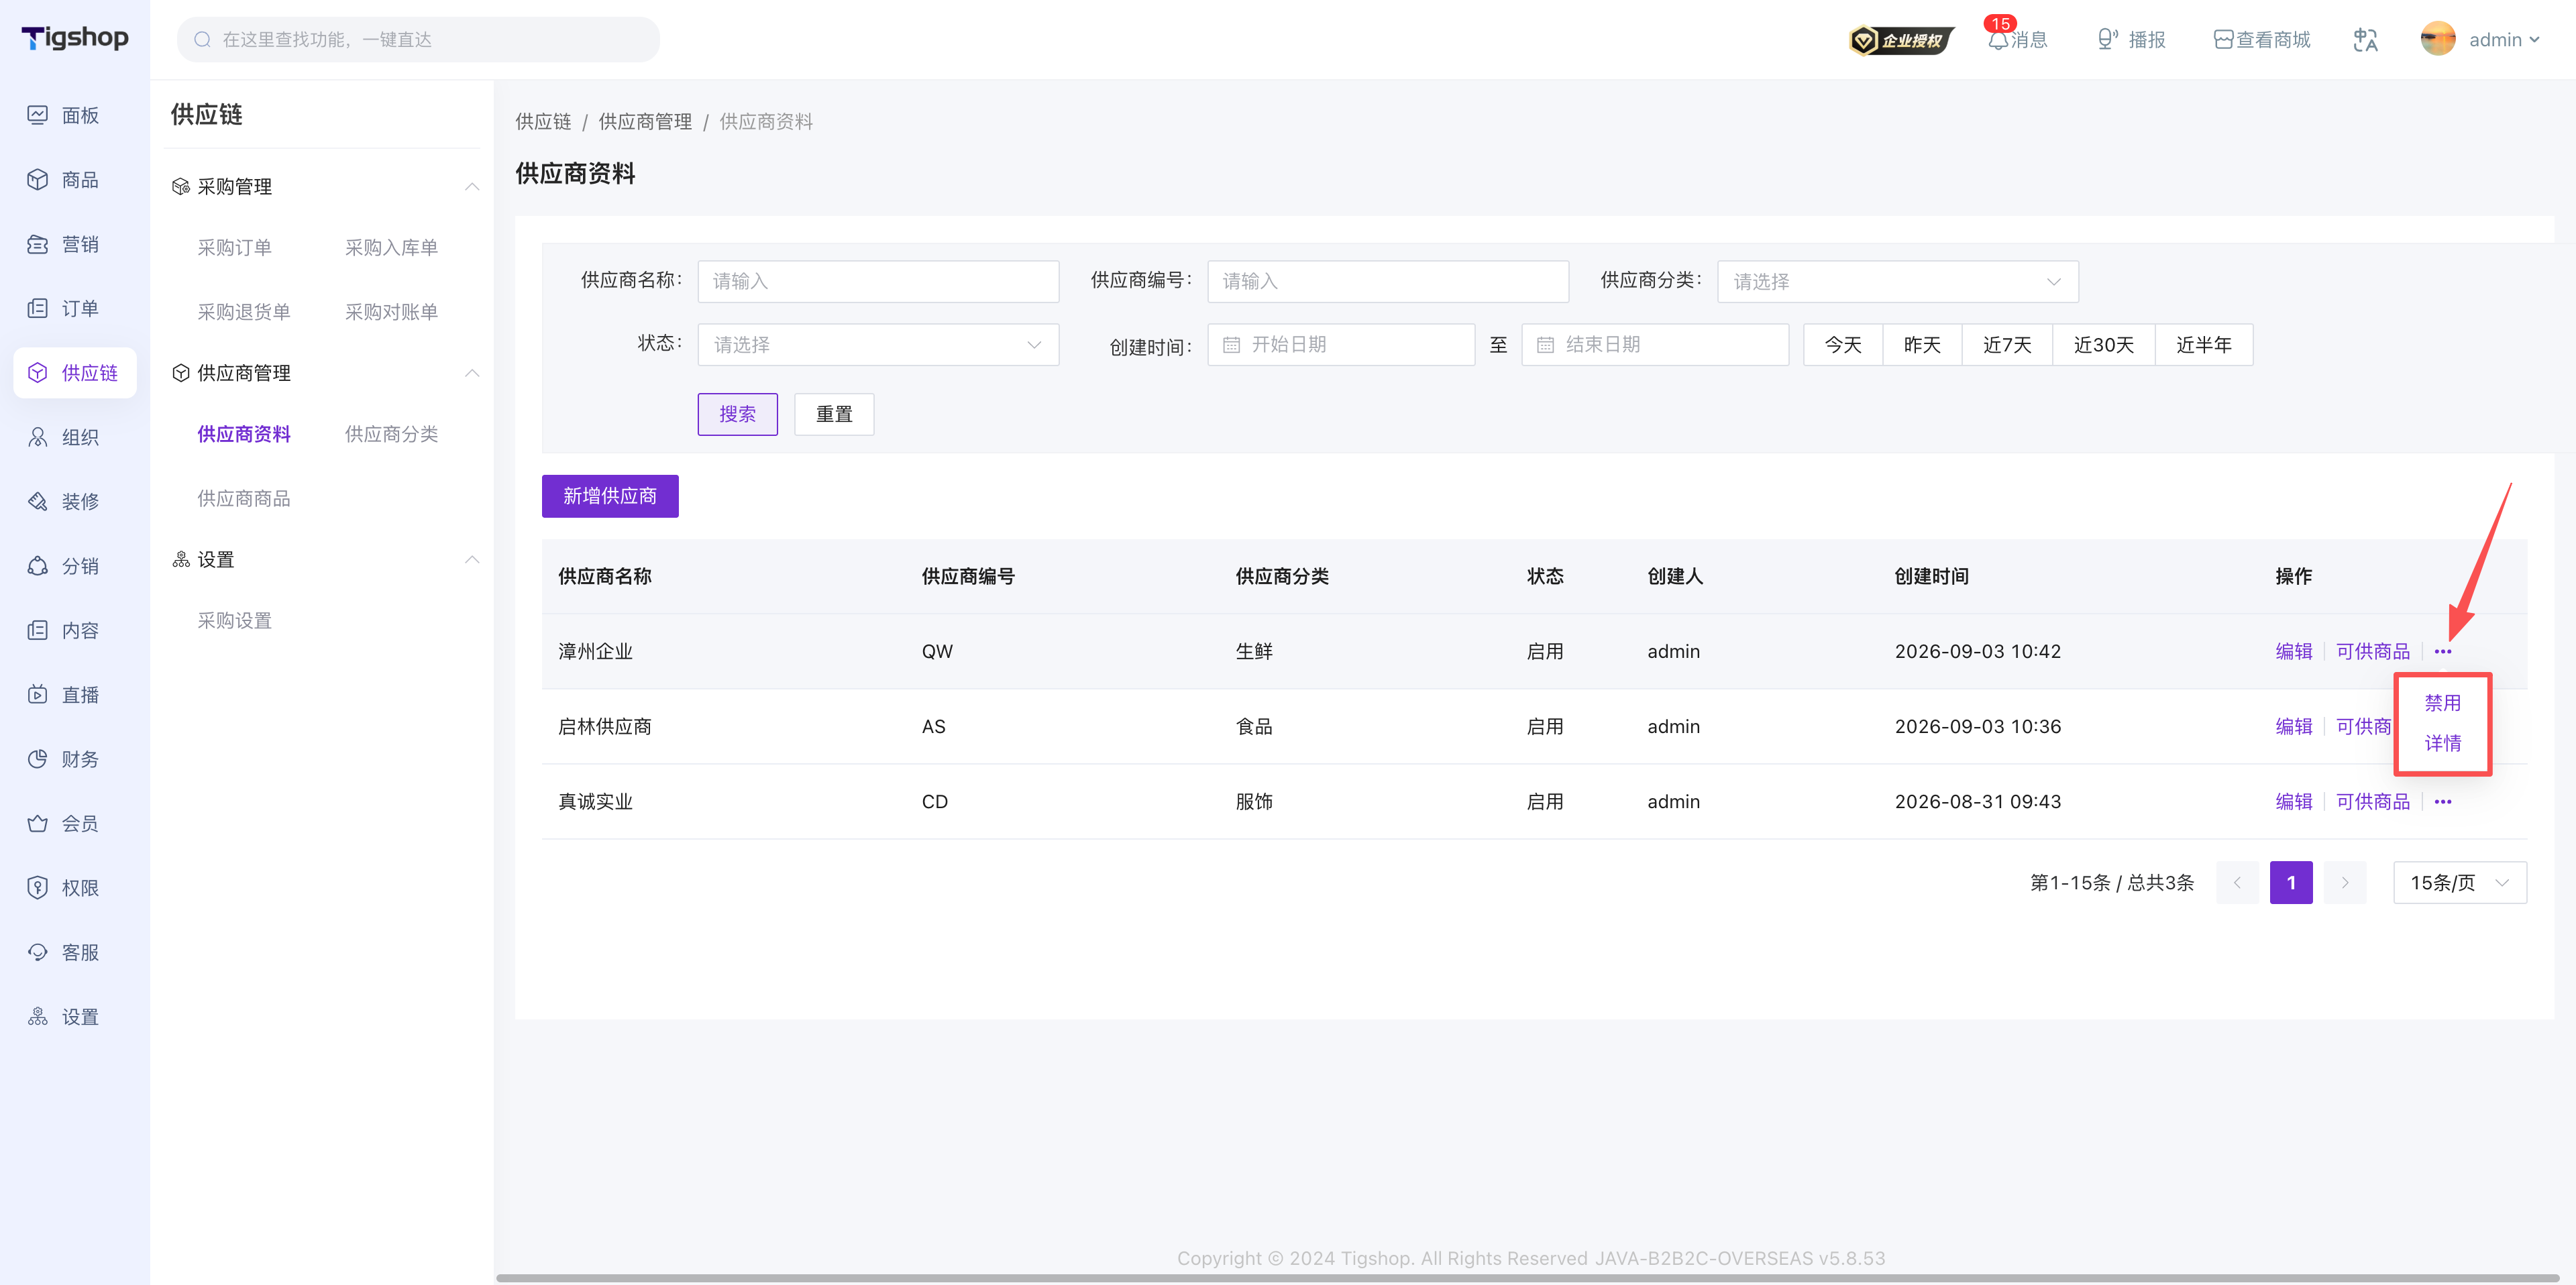Filter by 今天
Viewport: 2576px width, 1285px height.
click(1842, 345)
